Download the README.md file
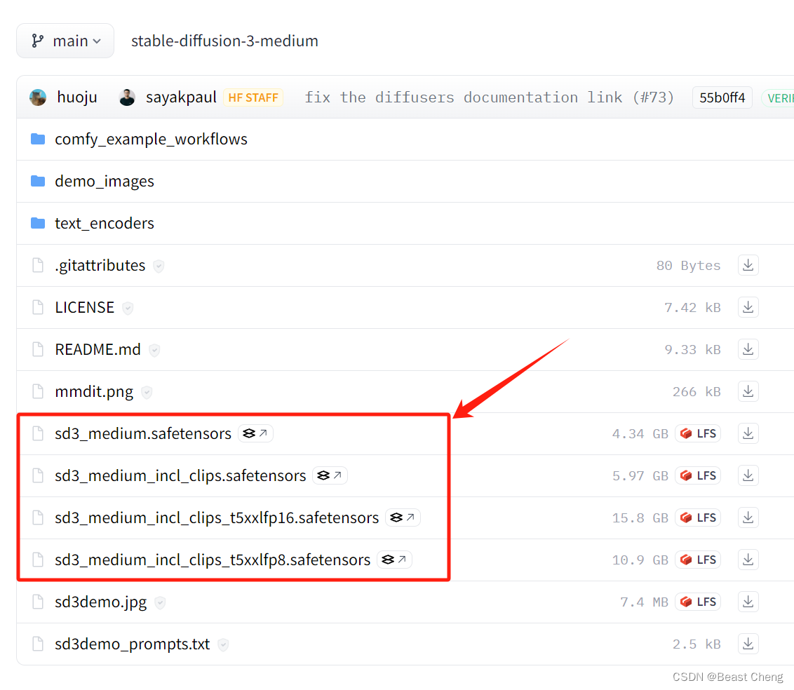 [748, 349]
